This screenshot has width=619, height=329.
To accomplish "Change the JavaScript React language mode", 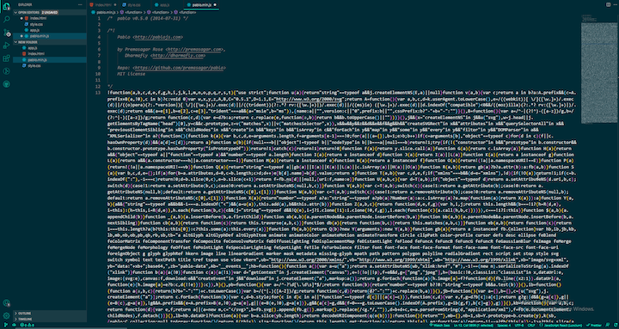I will click(x=560, y=325).
